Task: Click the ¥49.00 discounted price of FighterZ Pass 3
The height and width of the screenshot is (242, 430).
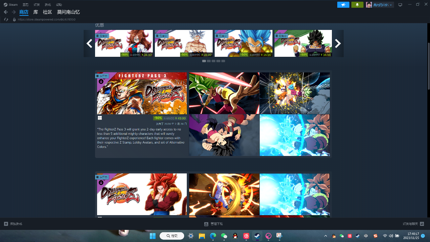Action: 180,118
